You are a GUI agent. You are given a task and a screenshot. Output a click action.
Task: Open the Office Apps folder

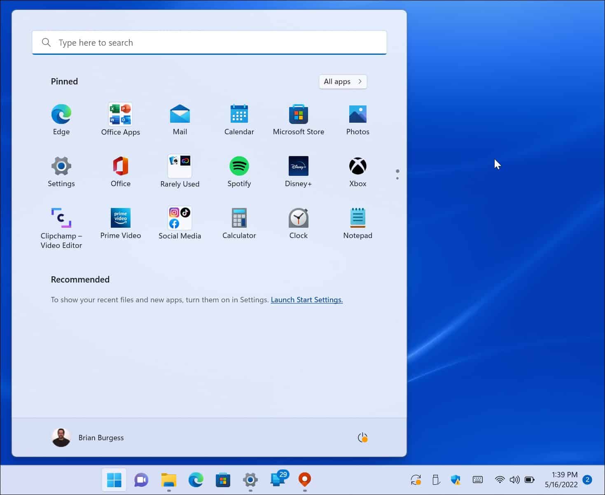pos(120,114)
